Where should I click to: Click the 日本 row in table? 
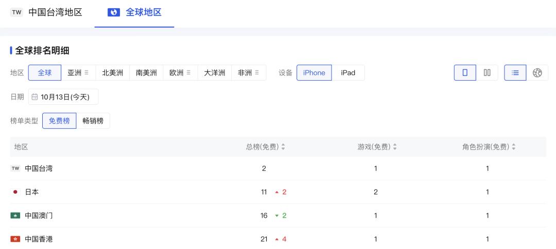32,192
